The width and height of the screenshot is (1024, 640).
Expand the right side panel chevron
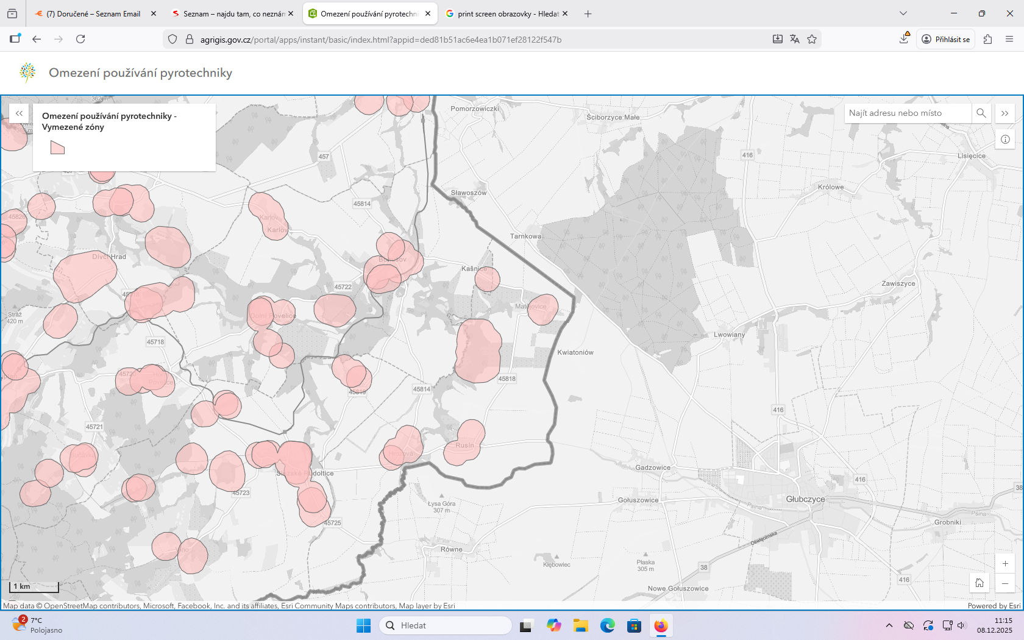(1005, 113)
